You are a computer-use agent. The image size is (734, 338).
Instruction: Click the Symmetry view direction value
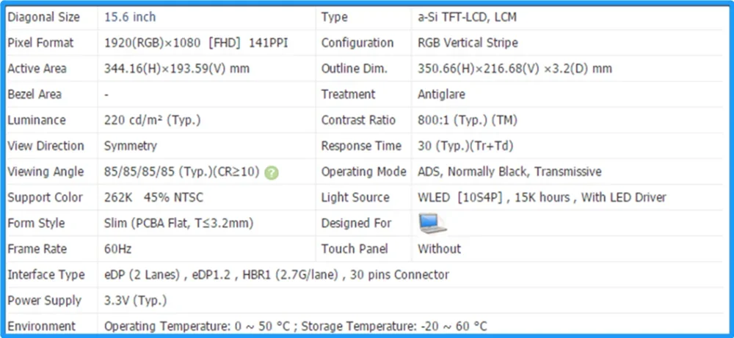tap(131, 146)
